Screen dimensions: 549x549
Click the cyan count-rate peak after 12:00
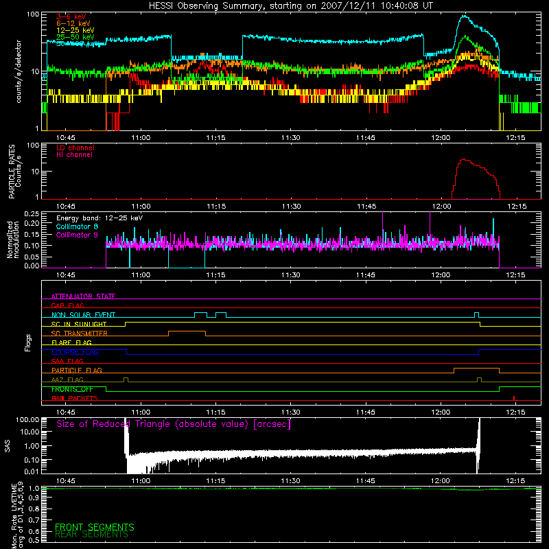pyautogui.click(x=465, y=16)
